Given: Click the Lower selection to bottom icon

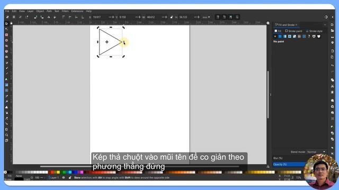Looking at the screenshot, I should pyautogui.click(x=83, y=17).
